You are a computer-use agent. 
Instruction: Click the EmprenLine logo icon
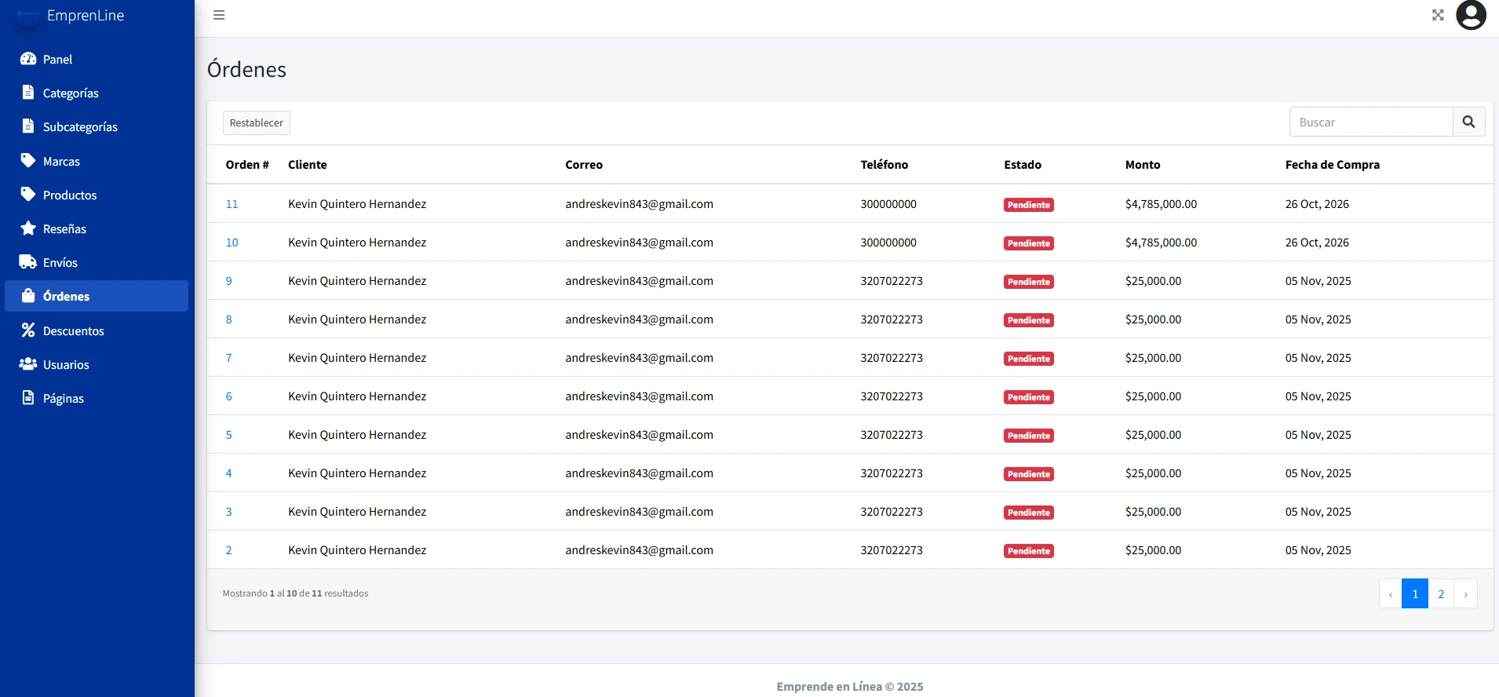pyautogui.click(x=27, y=16)
